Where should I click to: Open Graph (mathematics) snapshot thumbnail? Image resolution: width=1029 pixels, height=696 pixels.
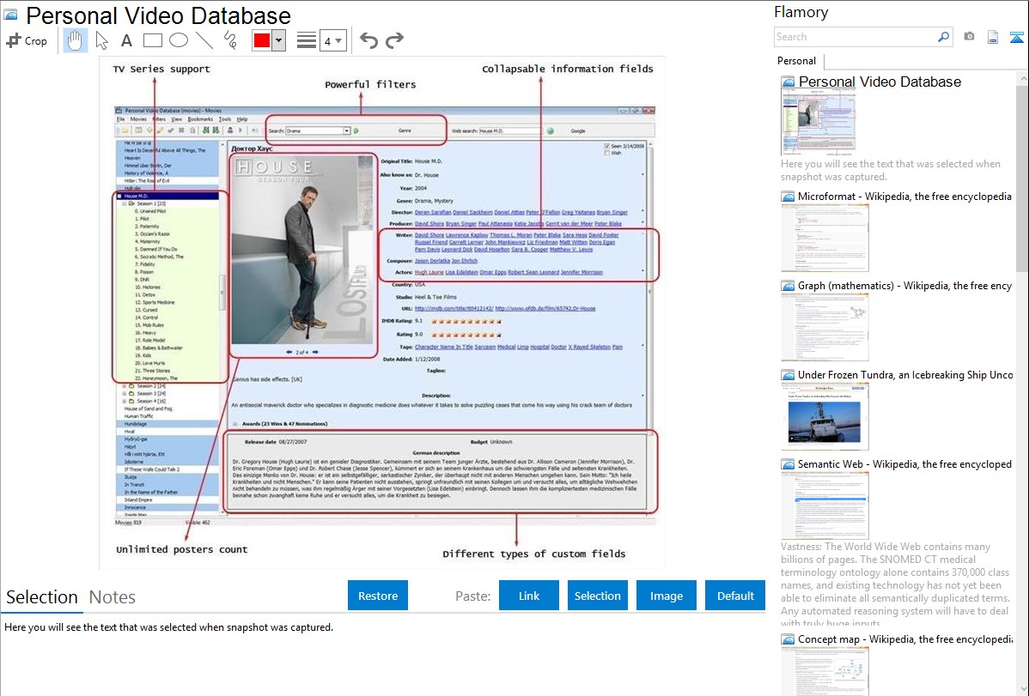point(825,327)
